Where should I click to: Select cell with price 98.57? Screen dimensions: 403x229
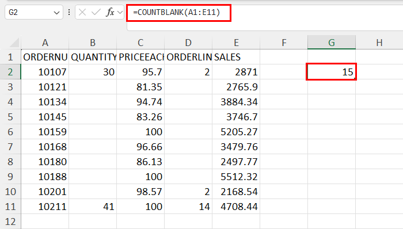[140, 192]
